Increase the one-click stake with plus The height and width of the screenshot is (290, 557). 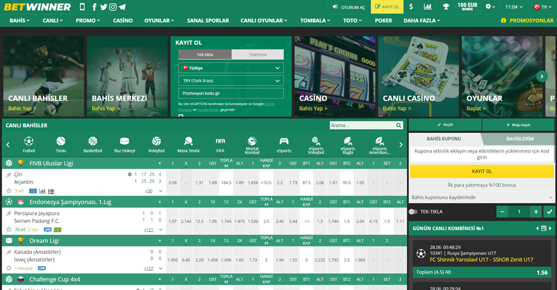(536, 212)
